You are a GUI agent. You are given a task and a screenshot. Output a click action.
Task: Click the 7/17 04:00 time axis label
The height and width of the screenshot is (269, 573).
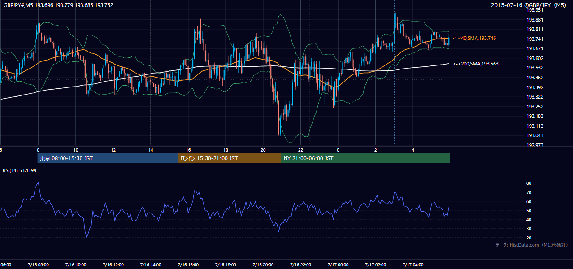pyautogui.click(x=413, y=265)
